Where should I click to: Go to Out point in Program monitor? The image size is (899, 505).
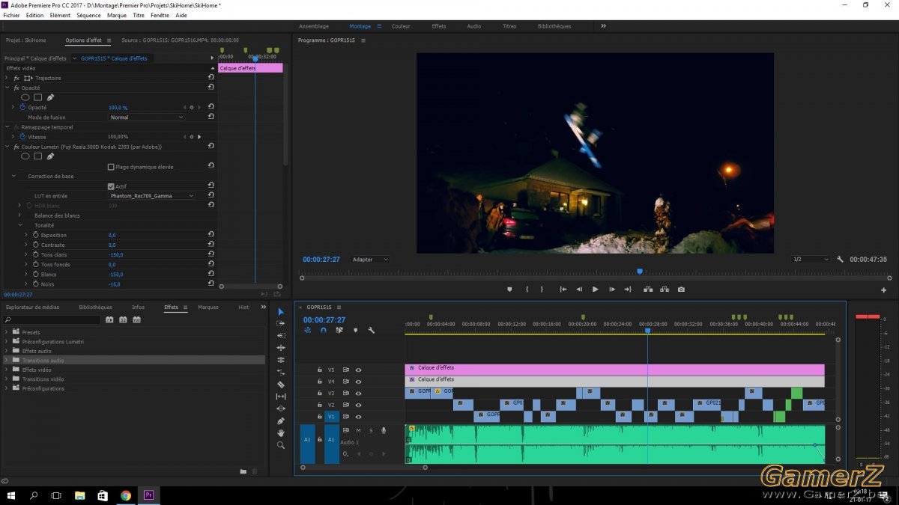pyautogui.click(x=628, y=289)
